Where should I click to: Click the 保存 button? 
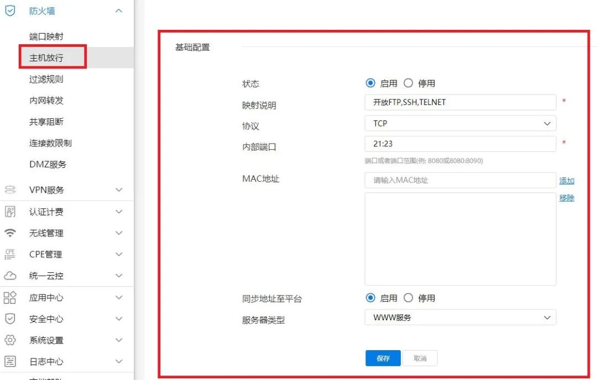[383, 358]
